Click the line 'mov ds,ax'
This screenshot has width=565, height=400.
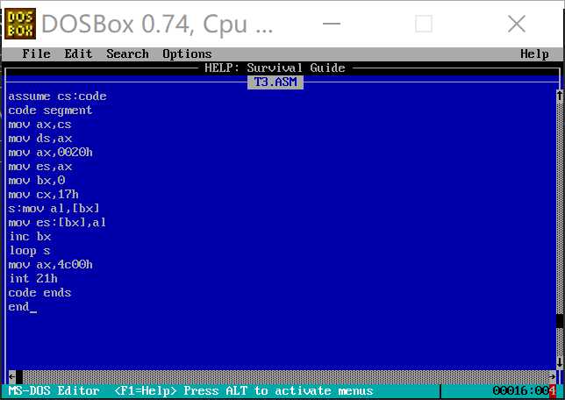click(x=39, y=139)
